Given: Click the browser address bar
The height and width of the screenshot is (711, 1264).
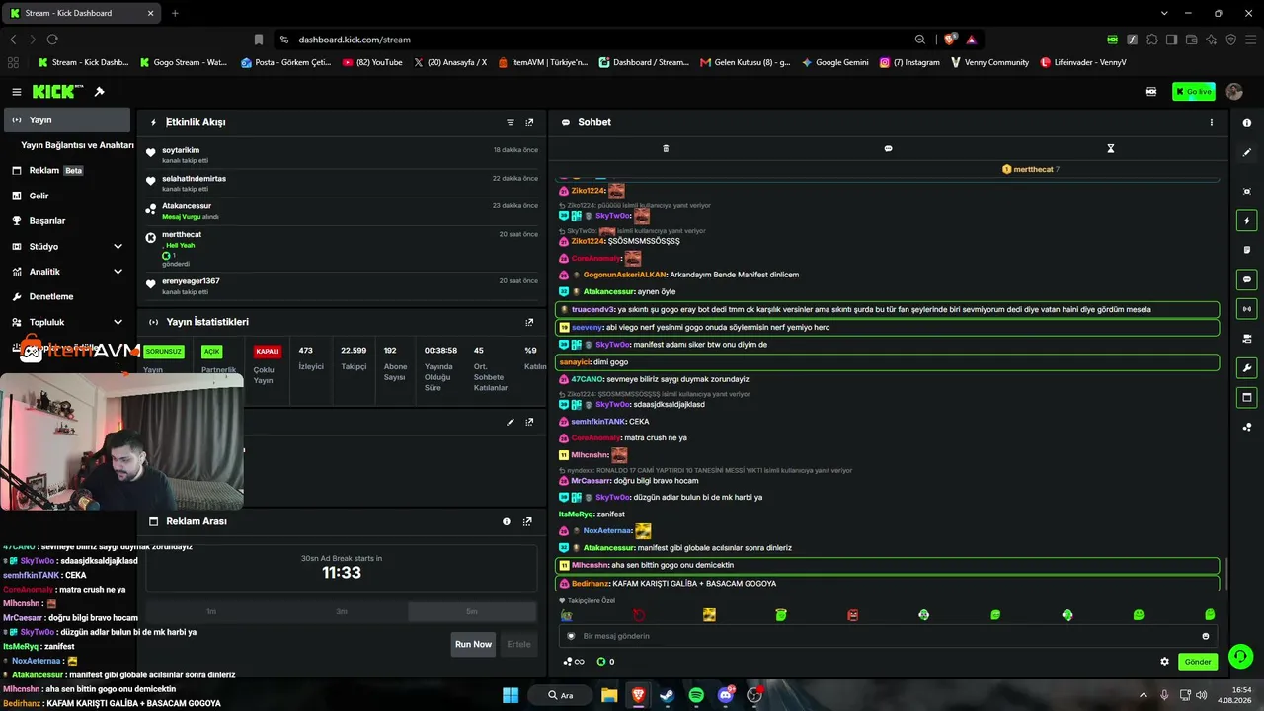Looking at the screenshot, I should [x=602, y=39].
